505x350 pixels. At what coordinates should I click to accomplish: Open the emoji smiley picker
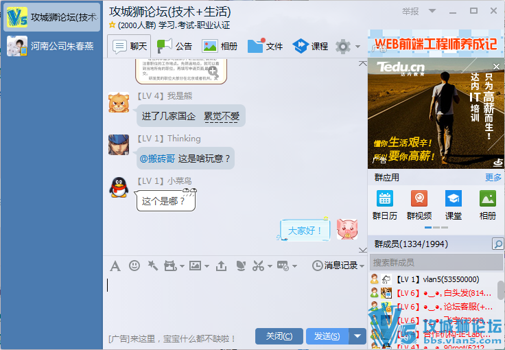[134, 266]
